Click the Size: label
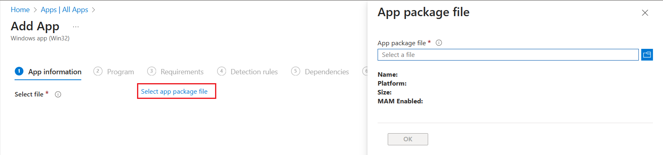The width and height of the screenshot is (663, 155). tap(384, 92)
